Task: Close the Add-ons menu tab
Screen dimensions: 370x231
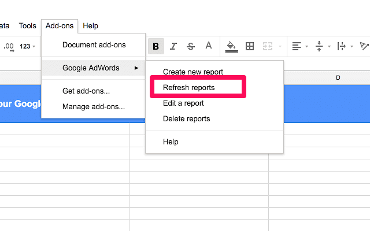Action: [60, 25]
